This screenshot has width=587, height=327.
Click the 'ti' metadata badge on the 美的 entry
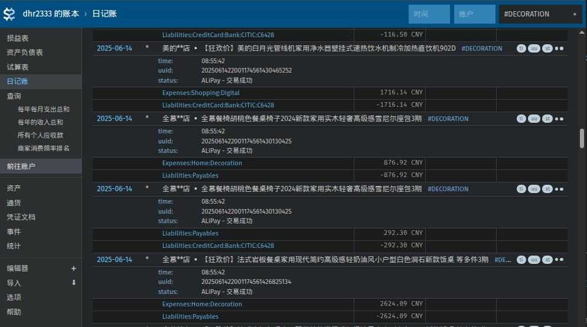[x=521, y=48]
